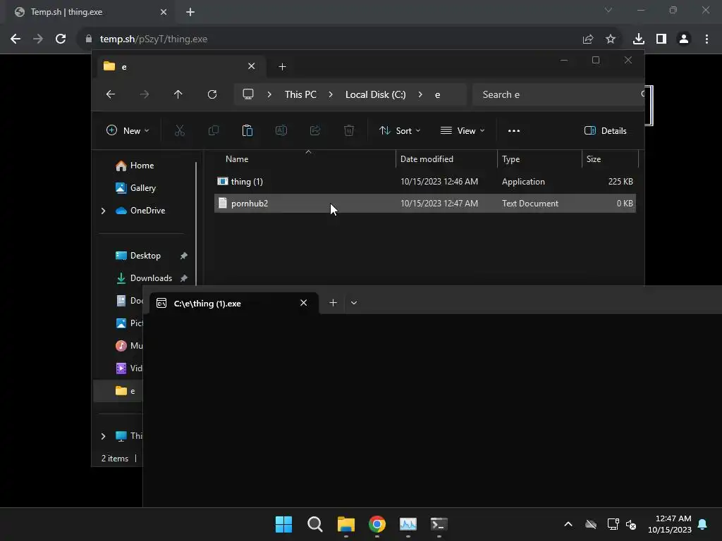This screenshot has width=722, height=541.
Task: Open Terminal from the taskbar
Action: click(x=439, y=524)
